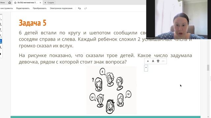Image resolution: width=211 pixels, height=118 pixels.
Task: Click the Создать new tab button
Action: coord(49,3)
